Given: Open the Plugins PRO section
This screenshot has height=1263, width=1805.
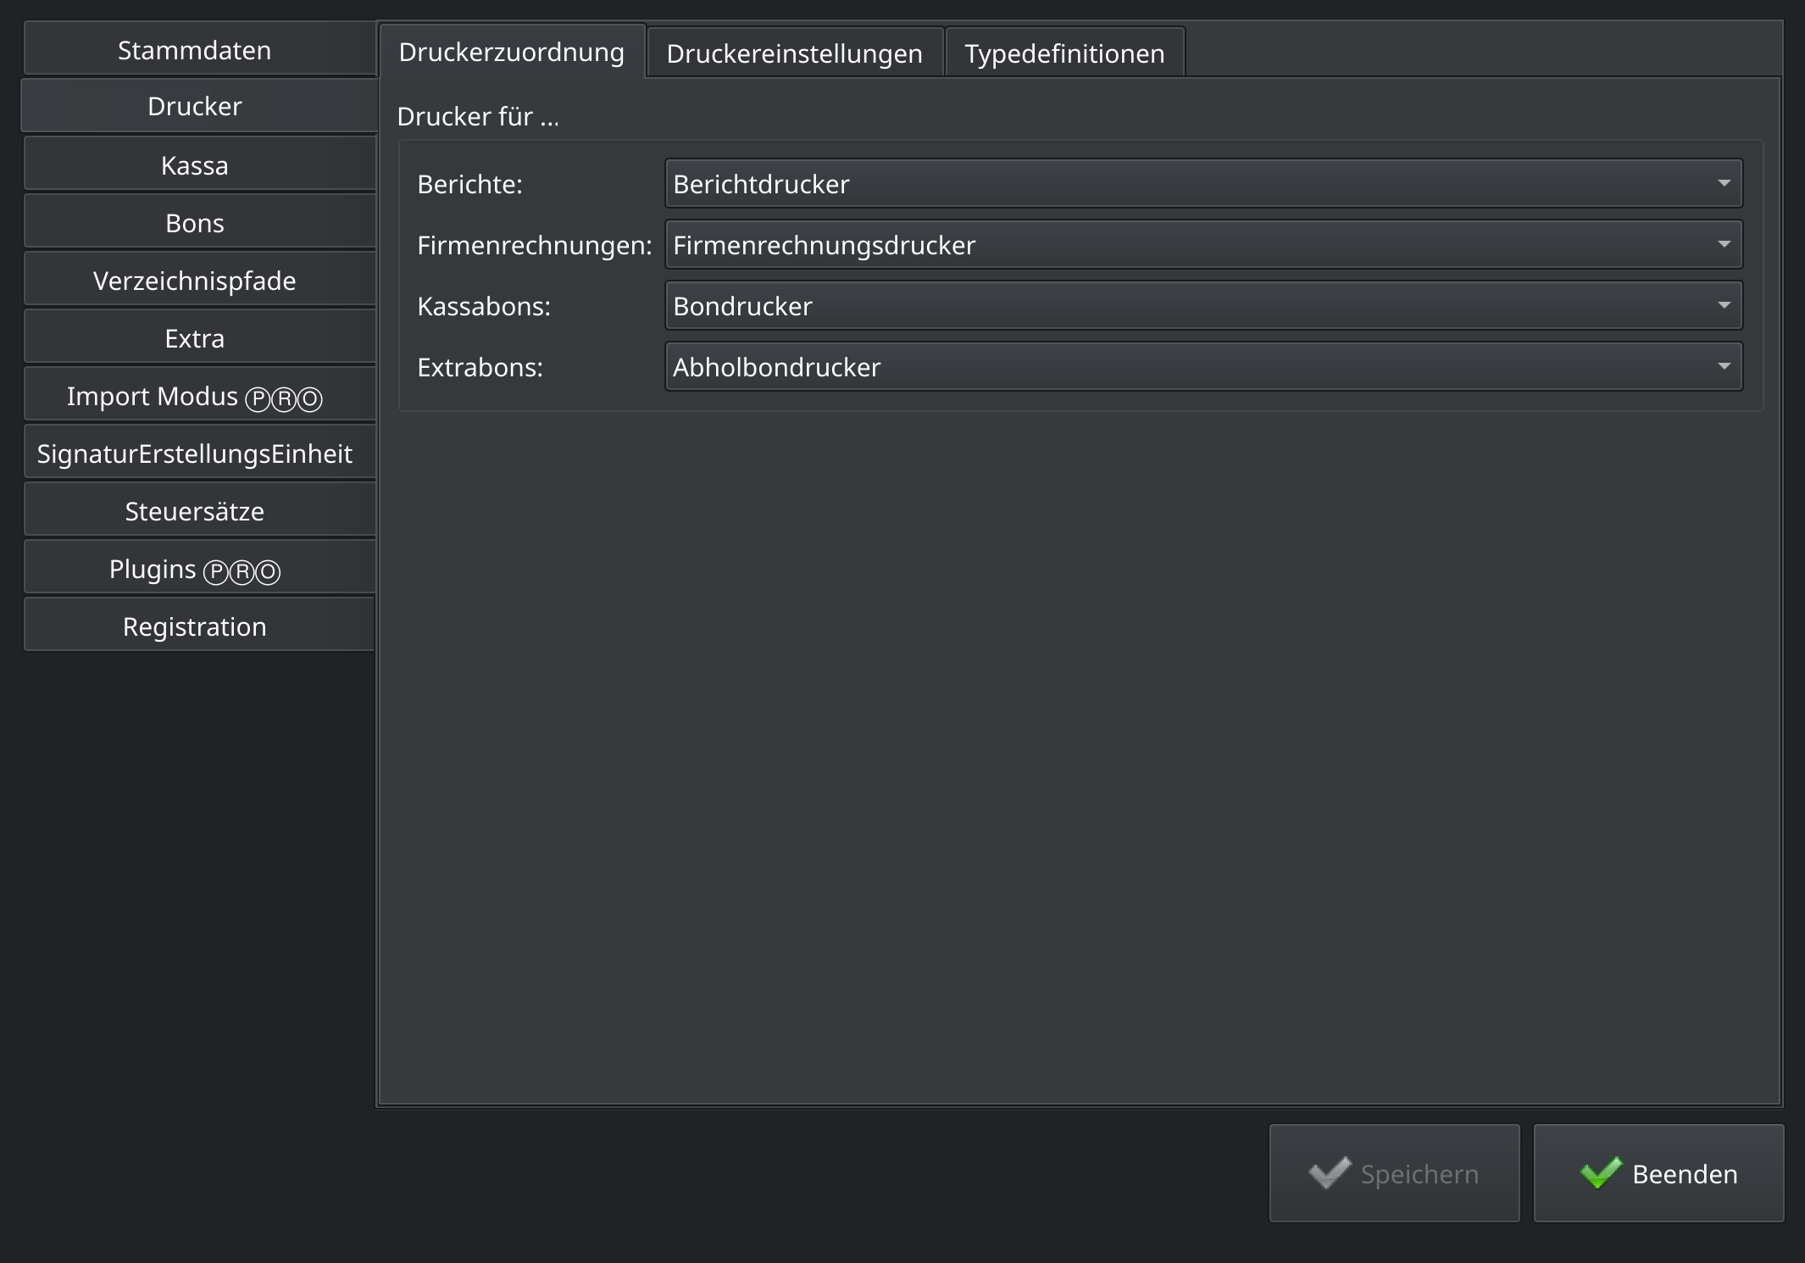Looking at the screenshot, I should click(199, 568).
